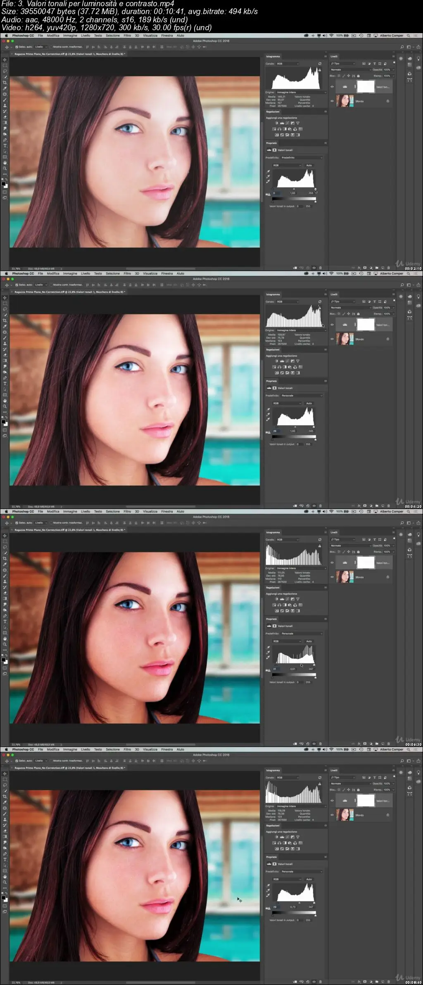The width and height of the screenshot is (423, 985).
Task: Select the Gradient tool in the third frame
Action: tap(5, 598)
